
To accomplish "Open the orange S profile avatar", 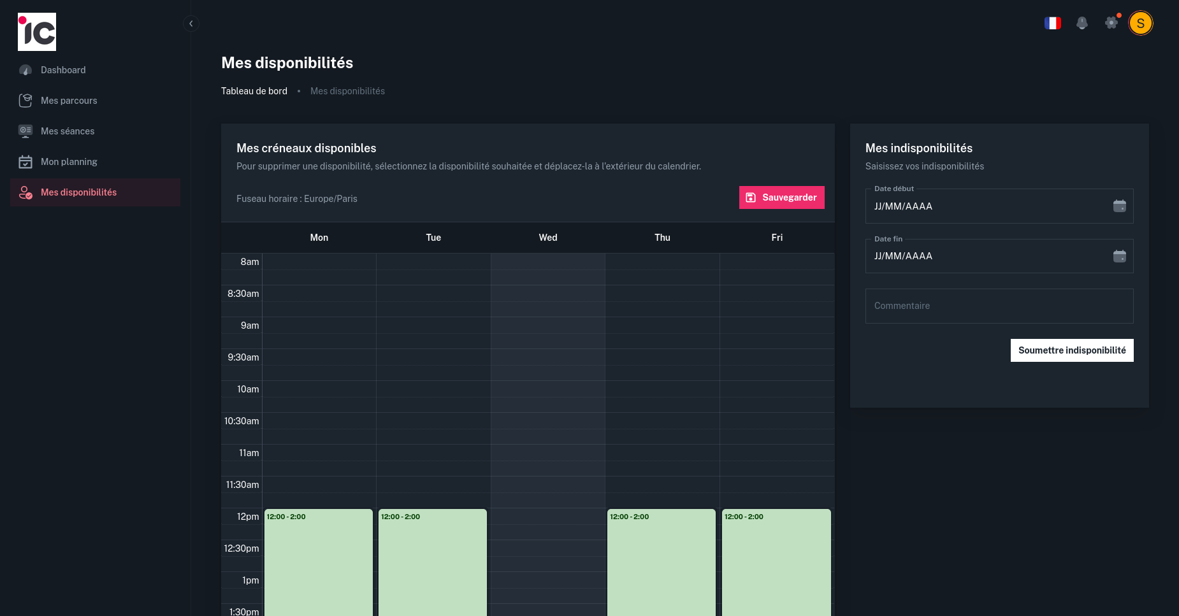I will (x=1141, y=22).
